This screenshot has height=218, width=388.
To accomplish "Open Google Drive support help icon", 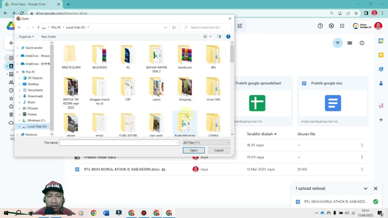I will [320, 26].
